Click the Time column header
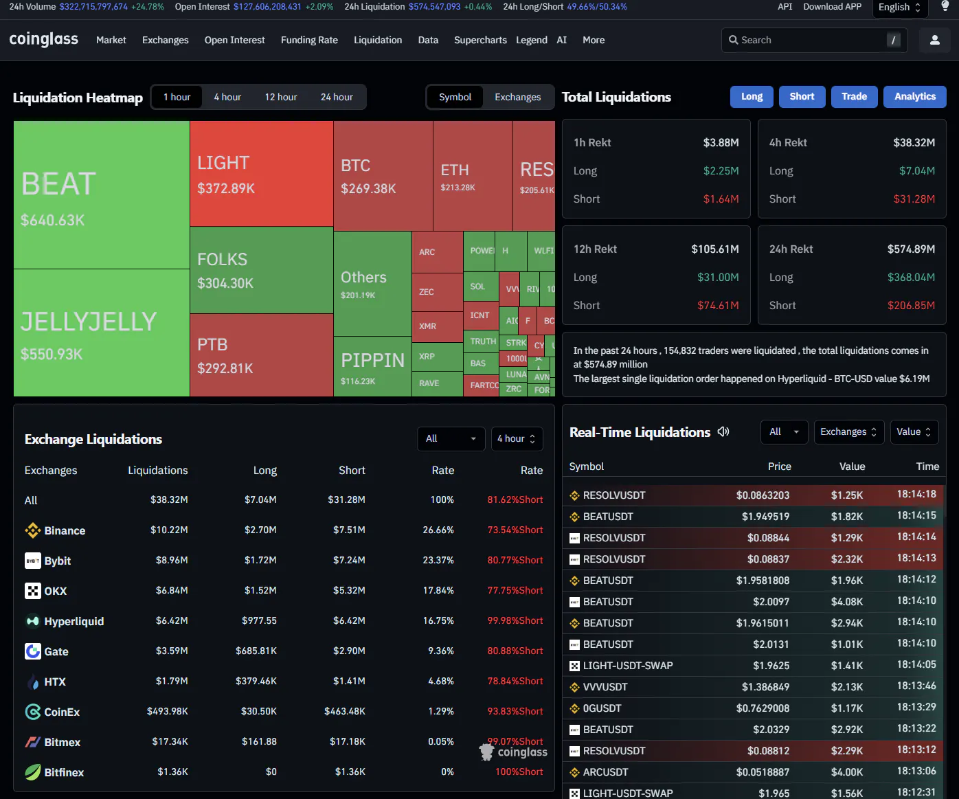 (927, 466)
